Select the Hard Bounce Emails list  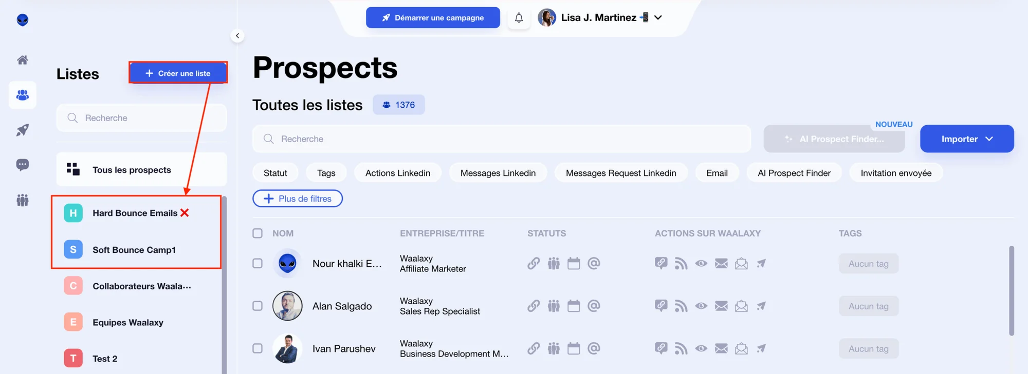click(x=136, y=213)
